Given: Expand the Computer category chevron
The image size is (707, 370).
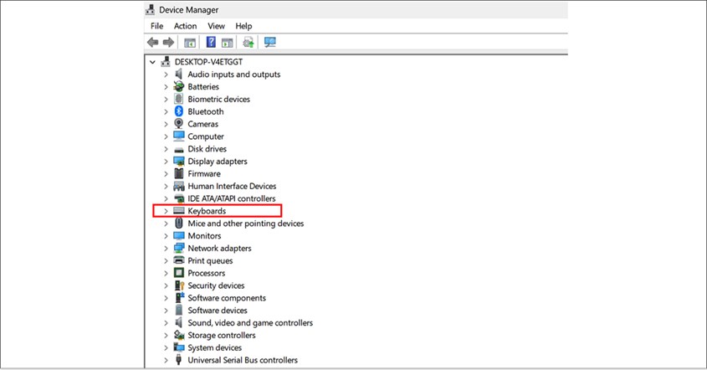Looking at the screenshot, I should 166,136.
